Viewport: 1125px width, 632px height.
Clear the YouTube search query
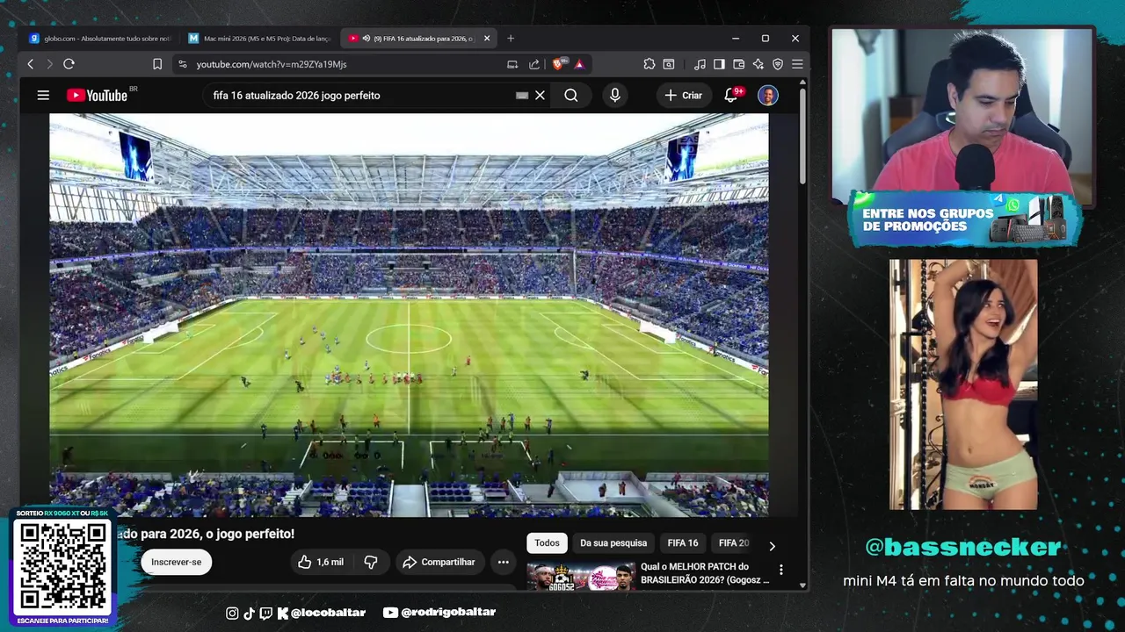541,95
